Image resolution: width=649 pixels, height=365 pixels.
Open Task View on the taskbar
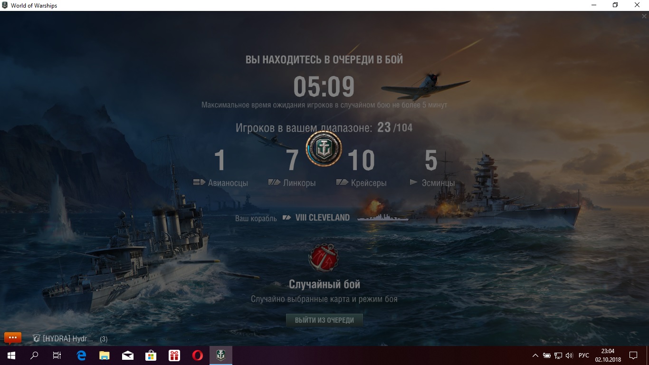pos(57,355)
